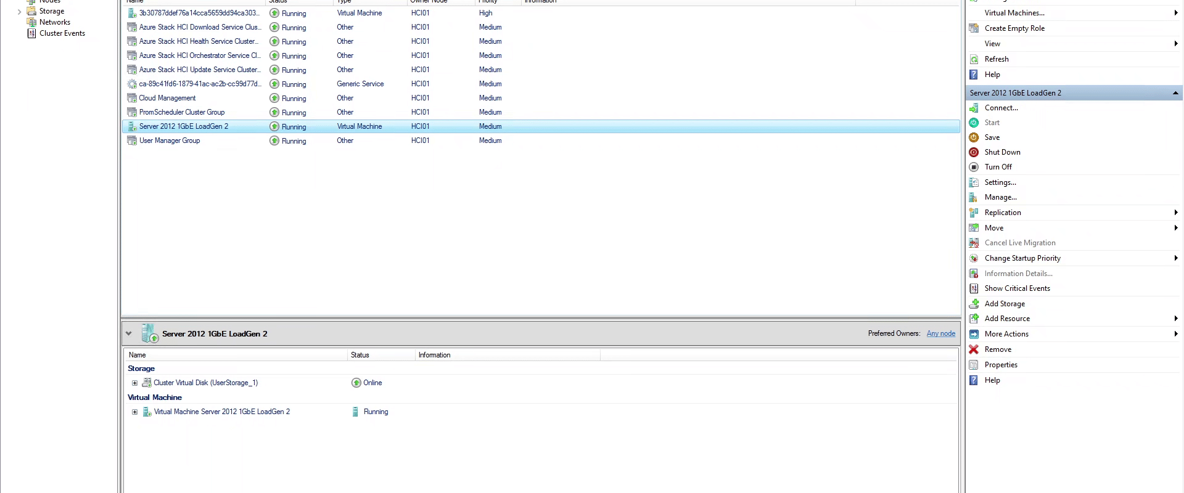The image size is (1184, 493).
Task: Click the bottom Help entry under Properties
Action: (x=992, y=380)
